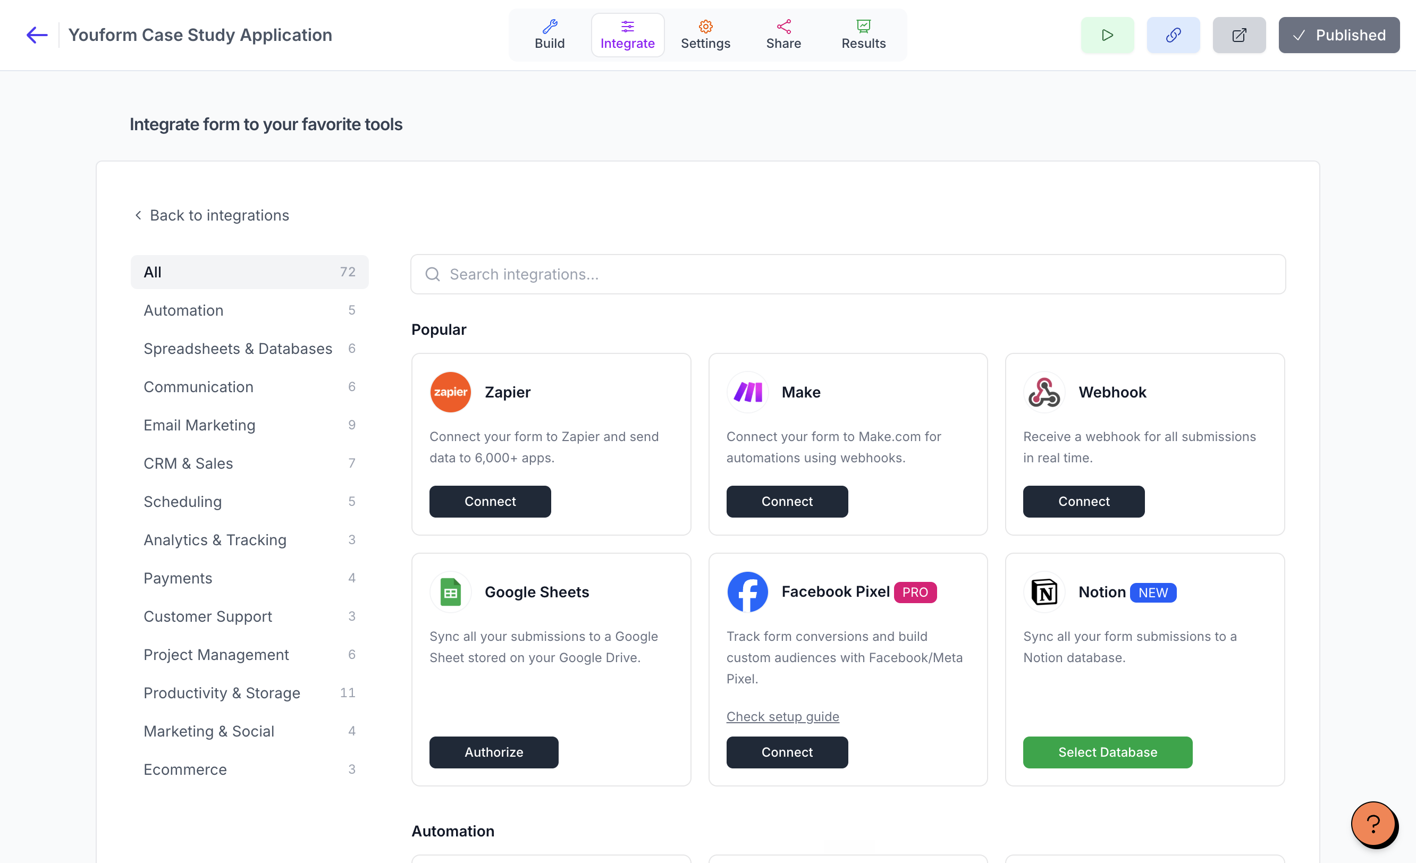Click the Make logo icon

[748, 392]
